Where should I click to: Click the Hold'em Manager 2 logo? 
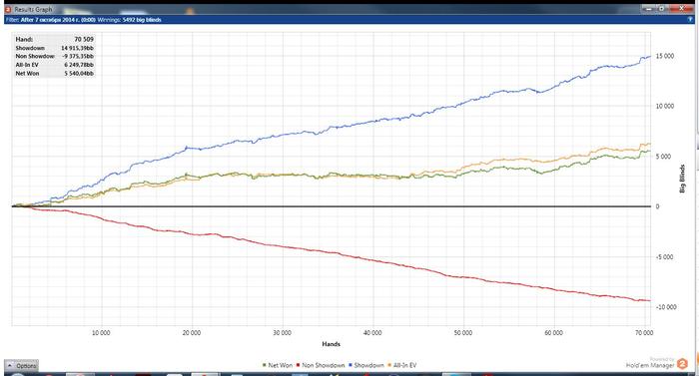tap(682, 364)
